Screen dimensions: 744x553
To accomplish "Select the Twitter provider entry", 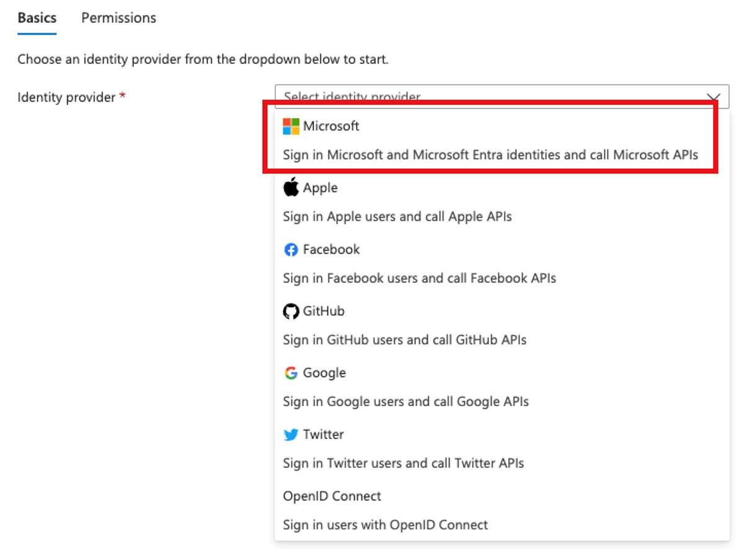I will coord(323,435).
